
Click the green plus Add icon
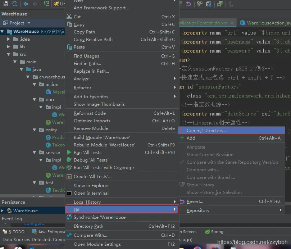(x=182, y=138)
